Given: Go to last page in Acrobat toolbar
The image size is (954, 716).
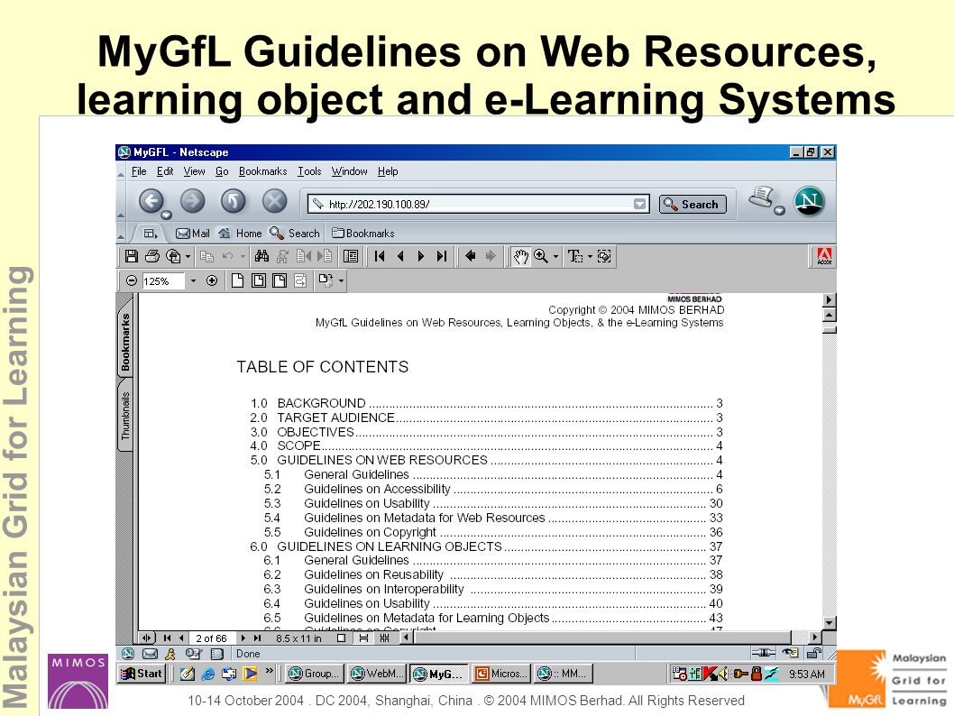Looking at the screenshot, I should [442, 256].
